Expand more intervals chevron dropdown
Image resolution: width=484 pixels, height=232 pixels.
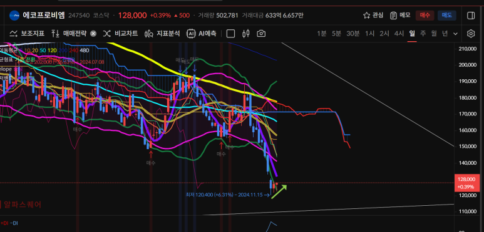(x=456, y=34)
